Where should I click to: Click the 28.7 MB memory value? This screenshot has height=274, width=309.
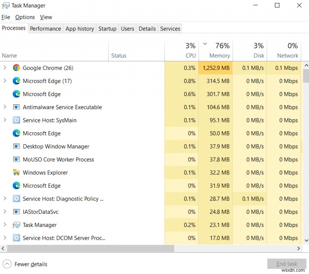[x=219, y=199]
